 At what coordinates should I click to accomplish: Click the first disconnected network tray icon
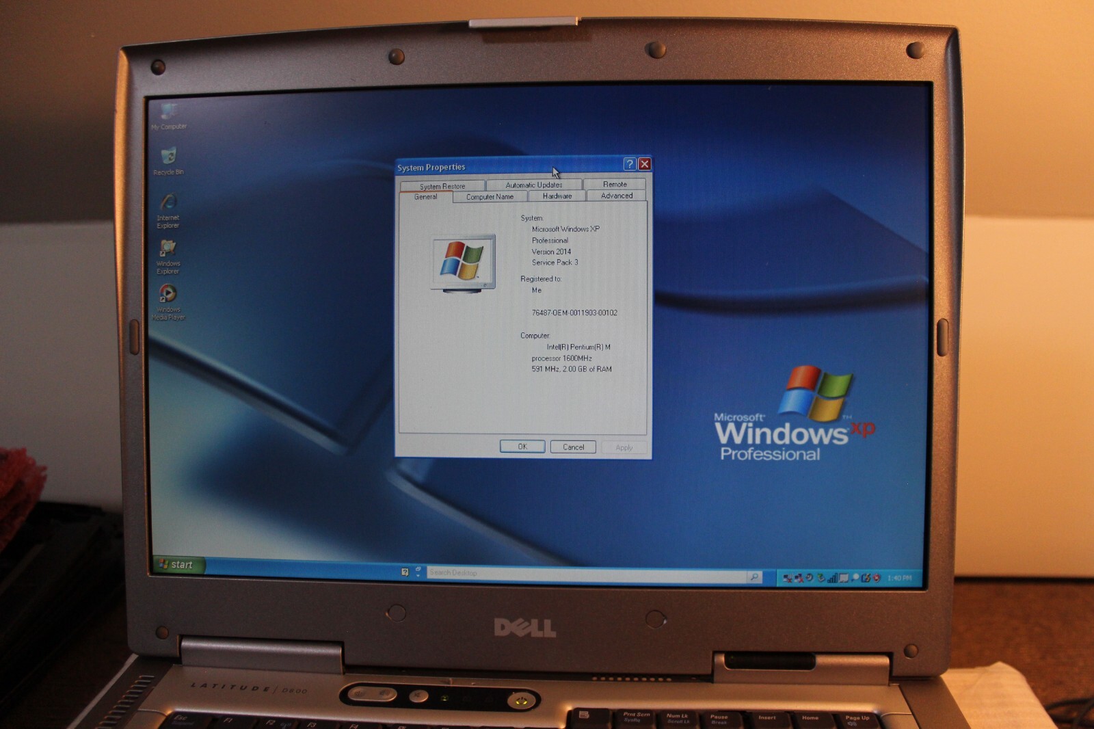tap(788, 579)
